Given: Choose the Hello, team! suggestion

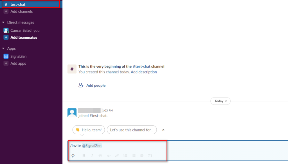Looking at the screenshot, I should click(89, 130).
